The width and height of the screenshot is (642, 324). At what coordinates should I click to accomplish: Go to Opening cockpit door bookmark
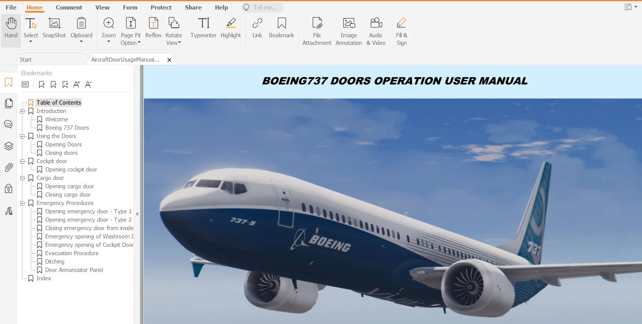click(x=71, y=170)
